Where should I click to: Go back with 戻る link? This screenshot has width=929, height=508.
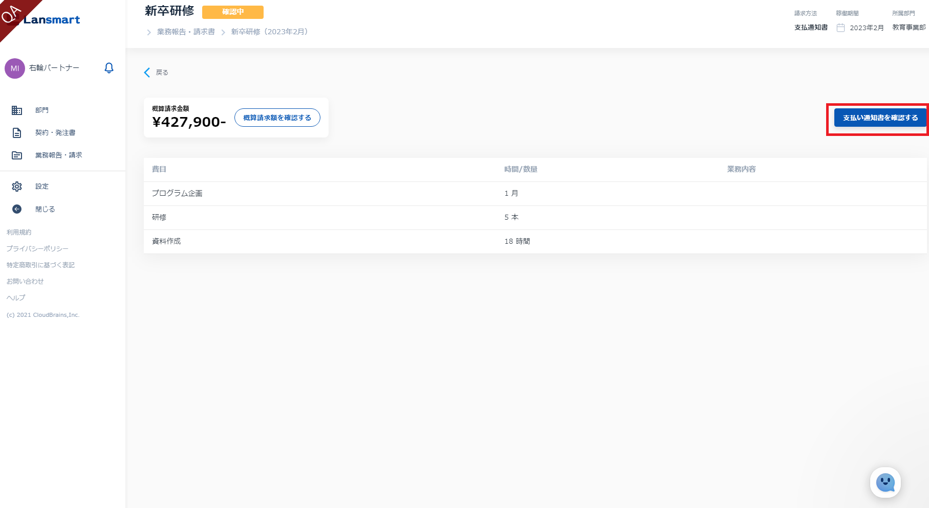click(162, 73)
